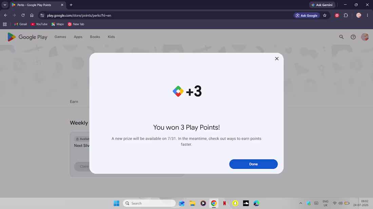Open Google Play search
Image resolution: width=373 pixels, height=209 pixels.
tap(341, 37)
